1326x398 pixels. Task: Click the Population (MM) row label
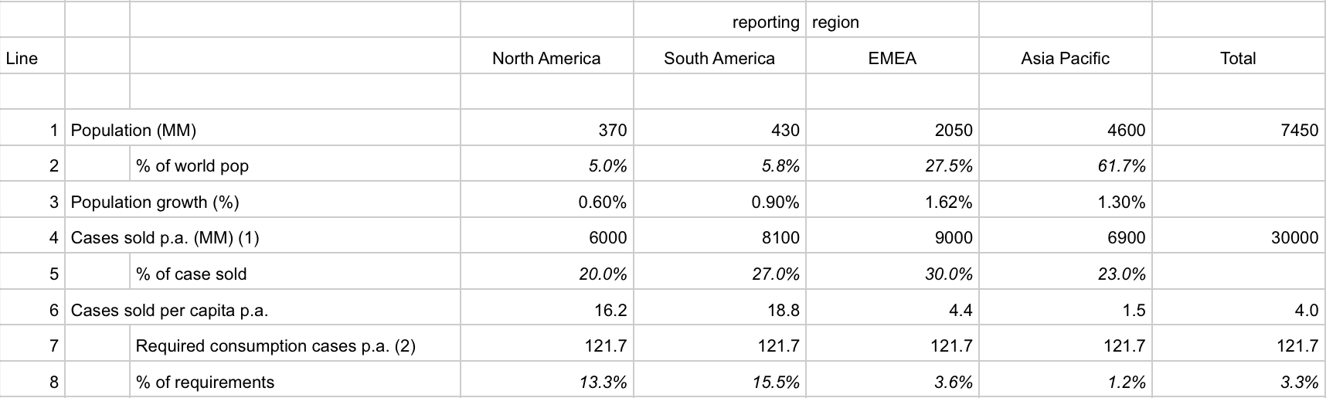coord(134,130)
